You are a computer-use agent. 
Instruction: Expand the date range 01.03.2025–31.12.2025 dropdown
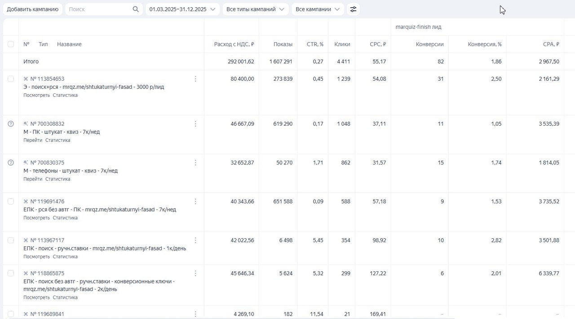point(182,9)
